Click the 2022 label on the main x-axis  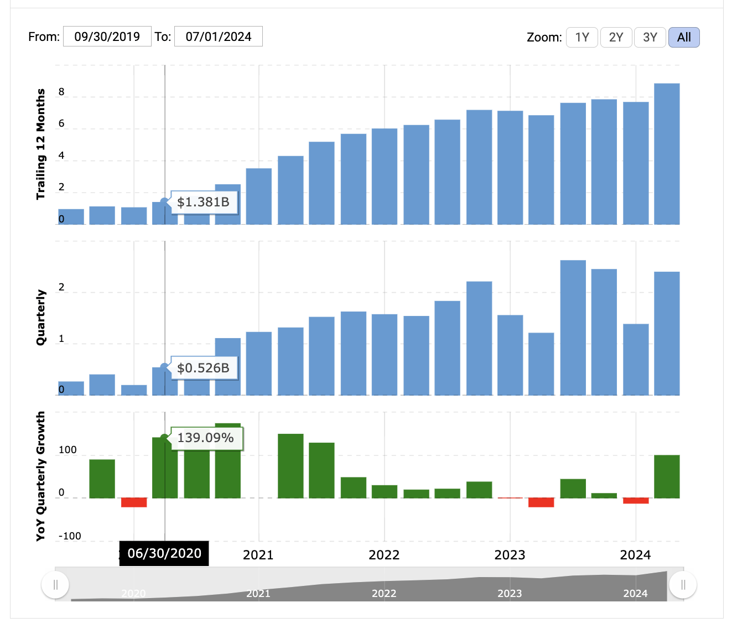pyautogui.click(x=384, y=555)
